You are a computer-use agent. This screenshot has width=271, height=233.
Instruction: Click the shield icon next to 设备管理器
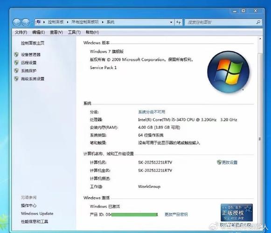click(x=16, y=55)
